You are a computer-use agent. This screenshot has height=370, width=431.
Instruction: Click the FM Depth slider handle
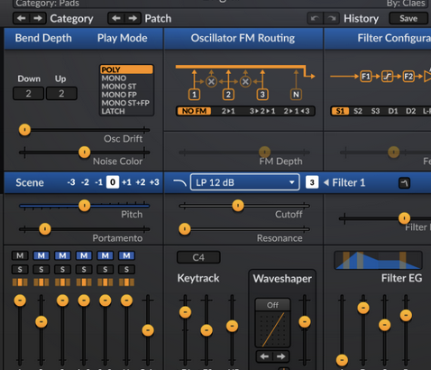265,152
